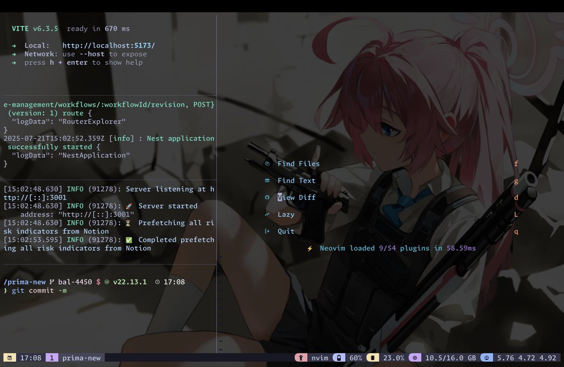Click the v22.13.1 Node version text

(130, 282)
